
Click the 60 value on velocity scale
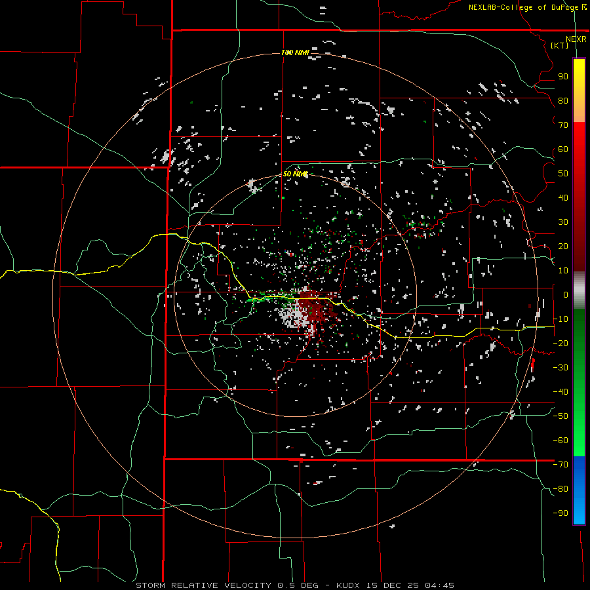(x=563, y=149)
